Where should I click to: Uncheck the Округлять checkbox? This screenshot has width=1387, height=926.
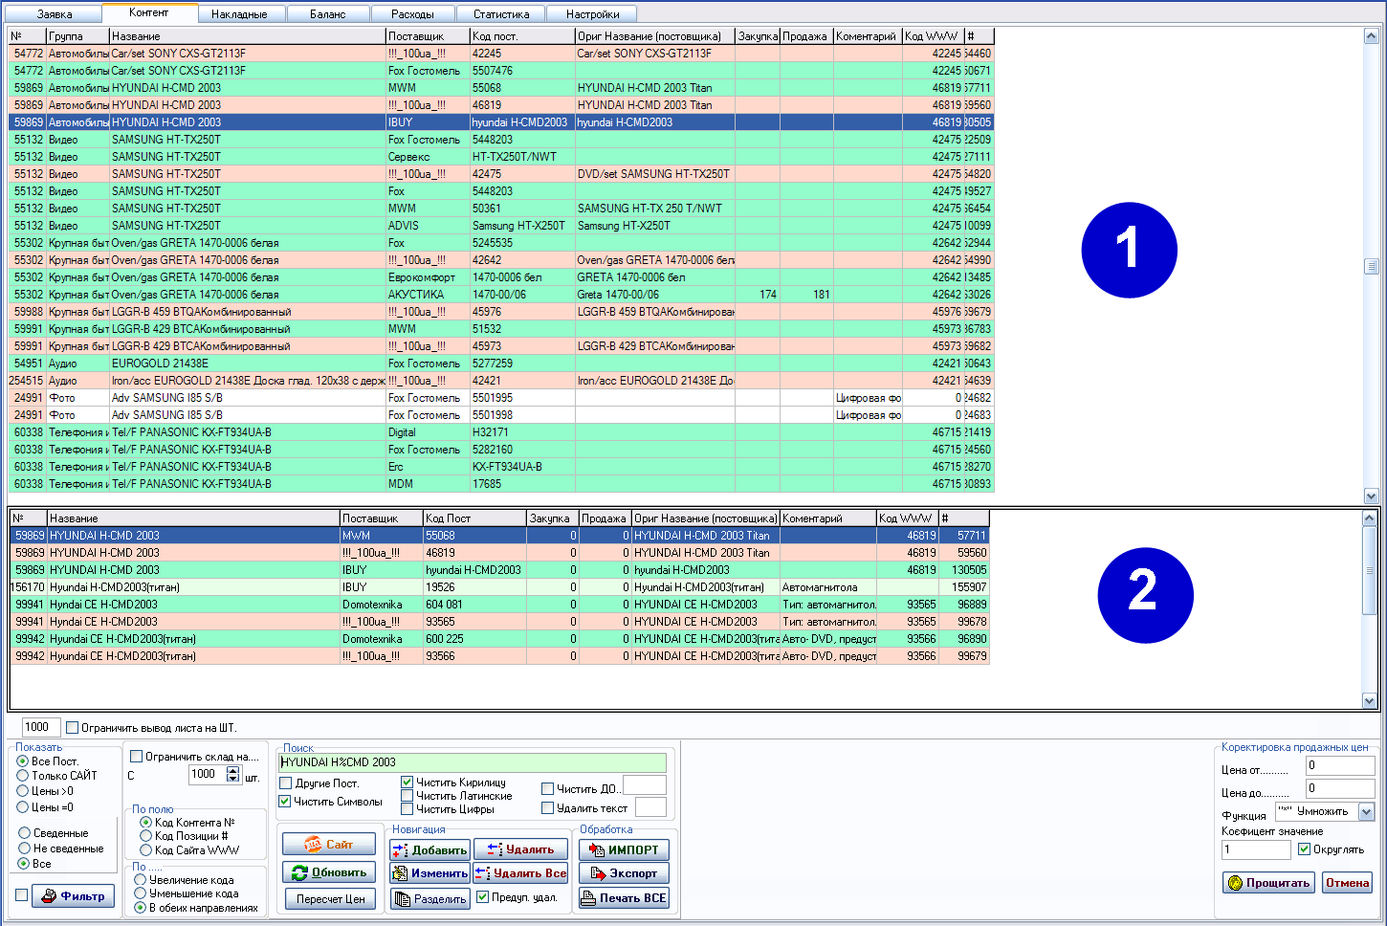click(x=1304, y=849)
